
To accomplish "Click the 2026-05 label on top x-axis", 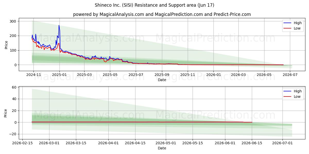I will (x=264, y=75).
